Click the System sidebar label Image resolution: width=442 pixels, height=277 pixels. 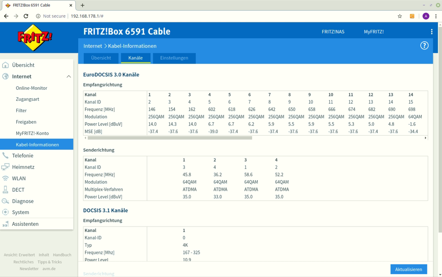coord(20,212)
